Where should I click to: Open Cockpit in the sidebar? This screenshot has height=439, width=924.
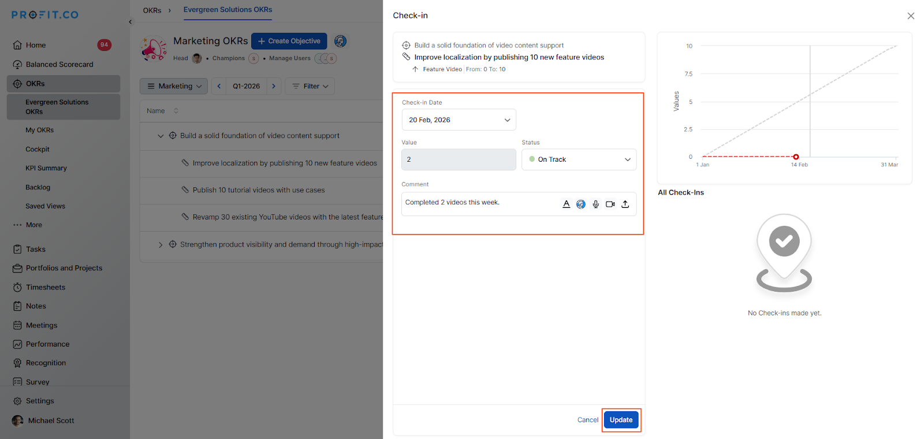click(38, 149)
